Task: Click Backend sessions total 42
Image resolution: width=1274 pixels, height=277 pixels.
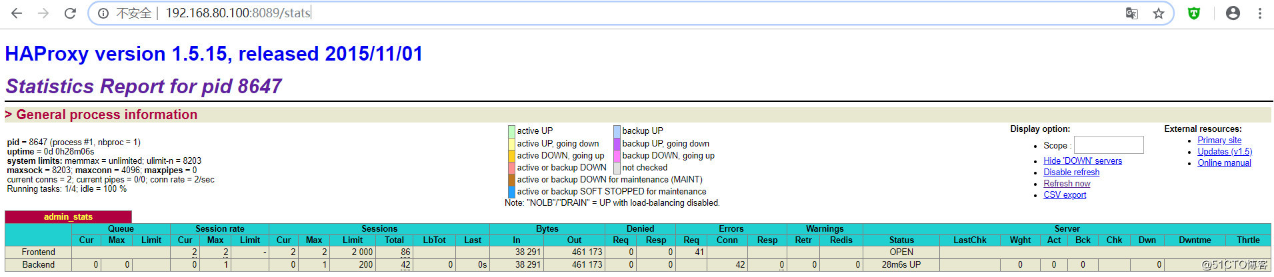Action: [405, 265]
